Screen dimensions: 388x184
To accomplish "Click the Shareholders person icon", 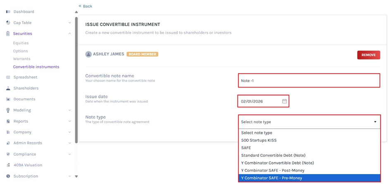I will pos(8,88).
